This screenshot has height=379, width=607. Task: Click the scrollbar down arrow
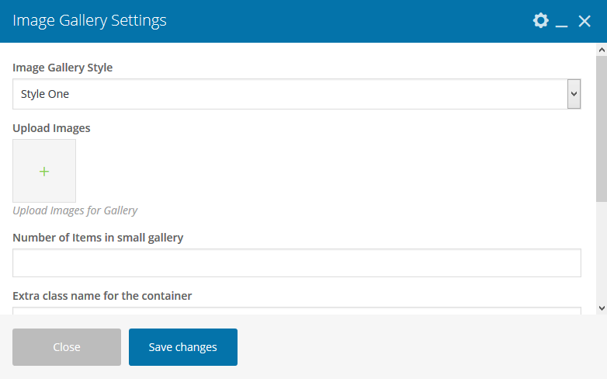601,308
